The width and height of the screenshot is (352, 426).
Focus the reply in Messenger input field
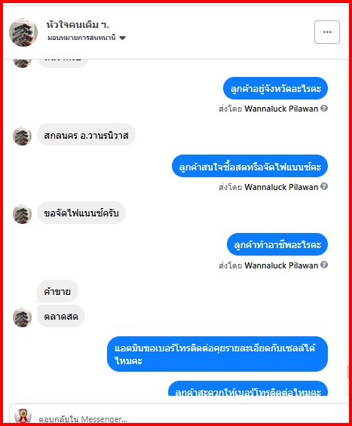(x=179, y=415)
